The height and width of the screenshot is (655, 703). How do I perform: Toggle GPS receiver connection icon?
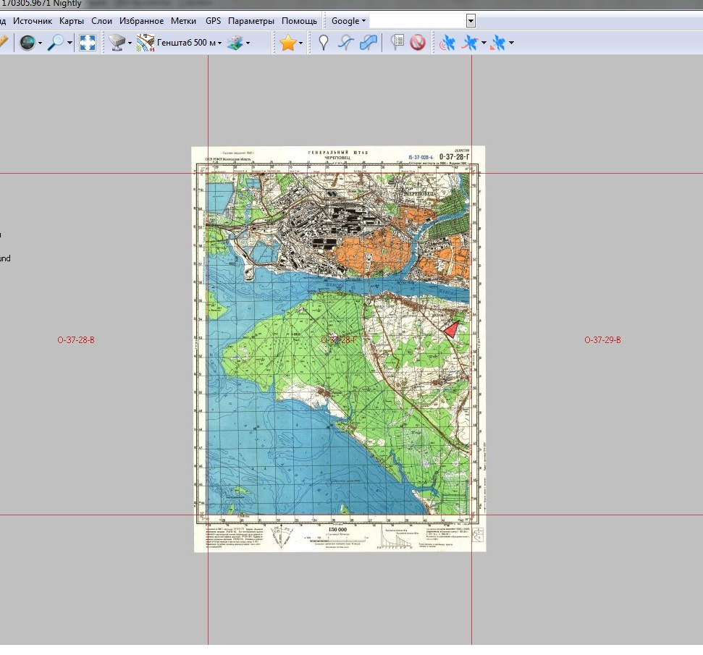[x=448, y=43]
